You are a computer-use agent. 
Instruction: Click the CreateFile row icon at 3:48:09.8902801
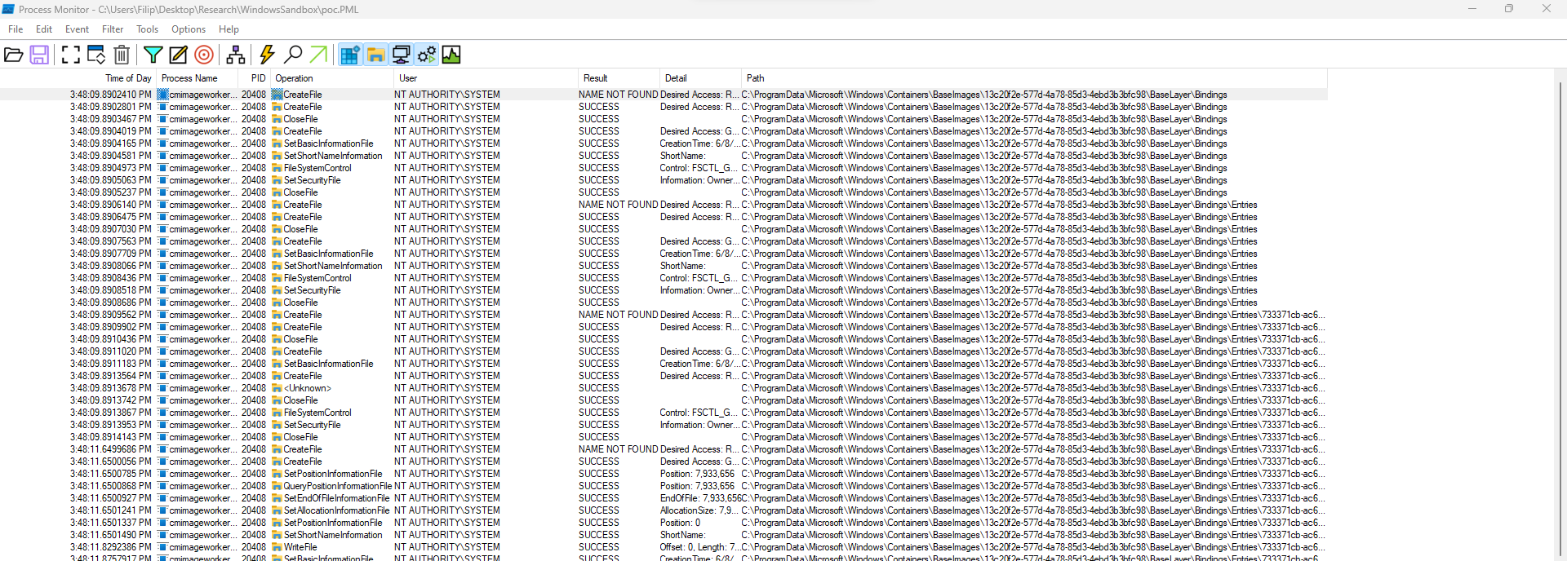pos(277,107)
